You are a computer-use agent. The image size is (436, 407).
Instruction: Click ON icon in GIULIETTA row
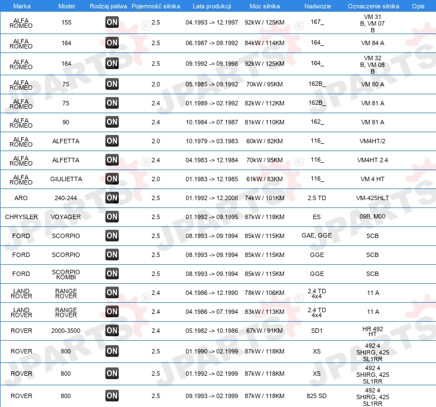[x=112, y=179]
